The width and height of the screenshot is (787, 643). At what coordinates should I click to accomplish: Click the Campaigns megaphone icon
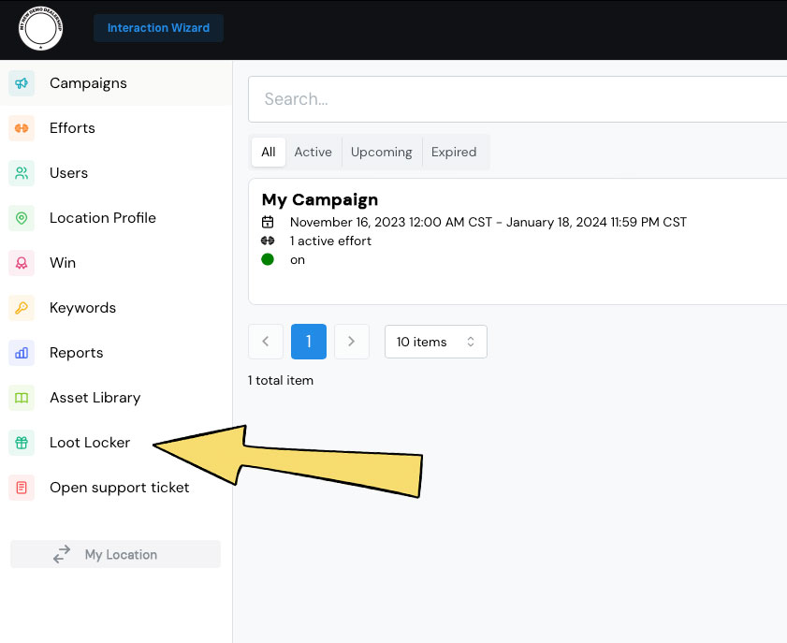(22, 83)
